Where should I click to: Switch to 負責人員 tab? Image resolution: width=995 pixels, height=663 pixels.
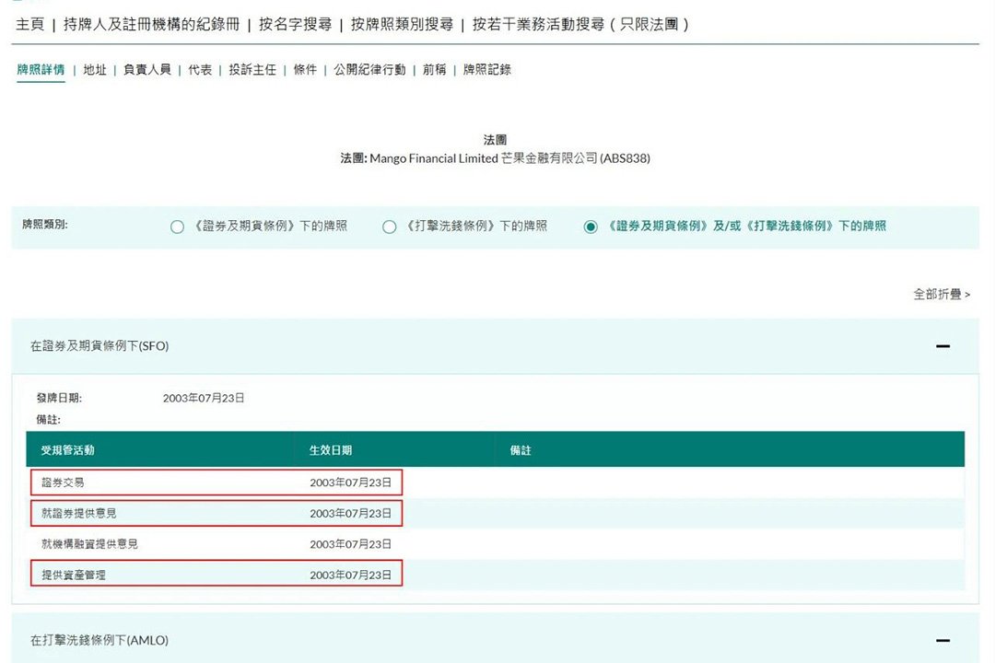coord(147,70)
